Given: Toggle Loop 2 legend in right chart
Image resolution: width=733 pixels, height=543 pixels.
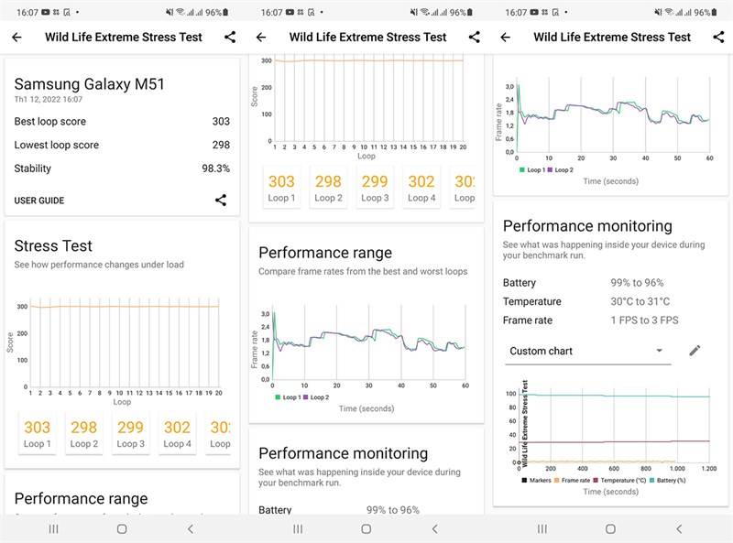Looking at the screenshot, I should coord(561,169).
